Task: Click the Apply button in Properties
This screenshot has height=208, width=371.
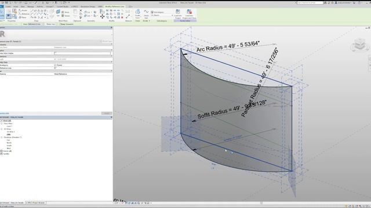Action: [107, 113]
